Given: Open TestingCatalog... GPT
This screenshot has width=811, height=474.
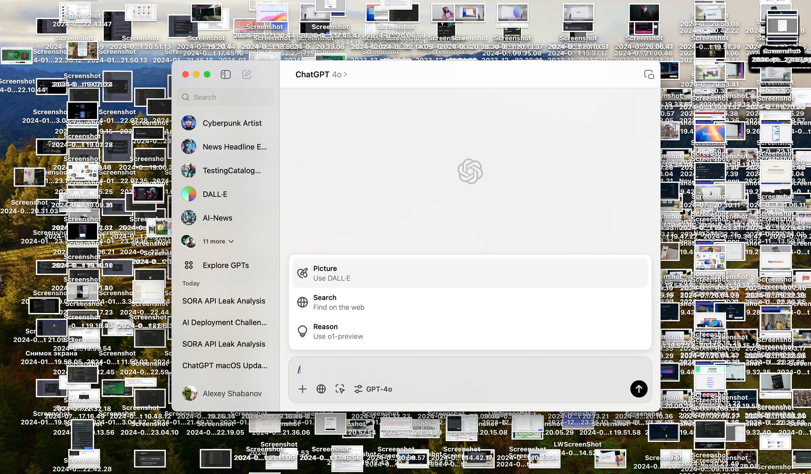Looking at the screenshot, I should [x=225, y=171].
